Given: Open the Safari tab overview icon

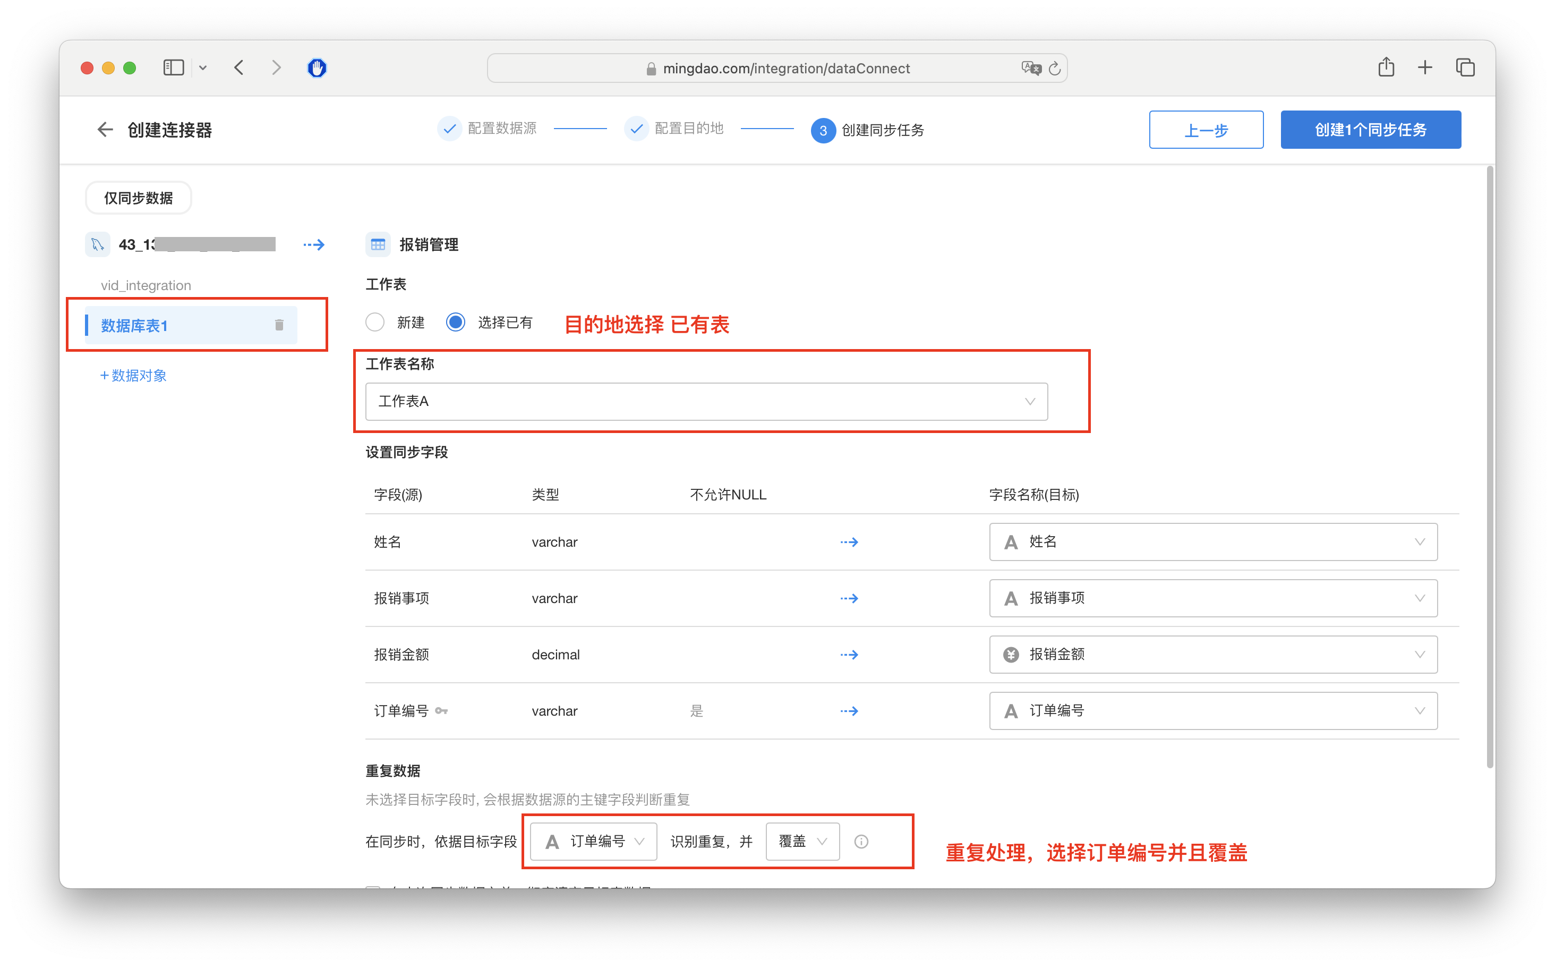Looking at the screenshot, I should click(1465, 67).
